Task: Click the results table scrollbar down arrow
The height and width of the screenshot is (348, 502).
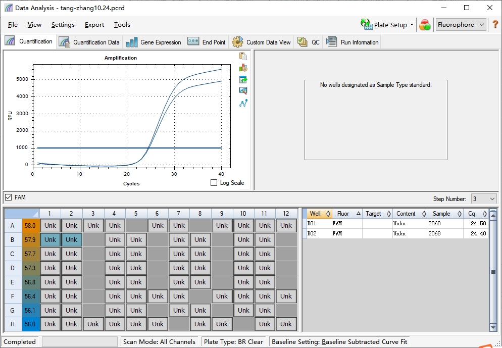Action: click(493, 327)
